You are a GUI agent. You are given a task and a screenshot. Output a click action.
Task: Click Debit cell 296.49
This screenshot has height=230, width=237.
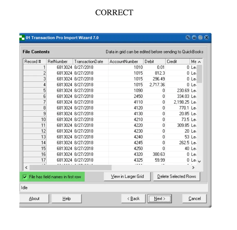154,79
